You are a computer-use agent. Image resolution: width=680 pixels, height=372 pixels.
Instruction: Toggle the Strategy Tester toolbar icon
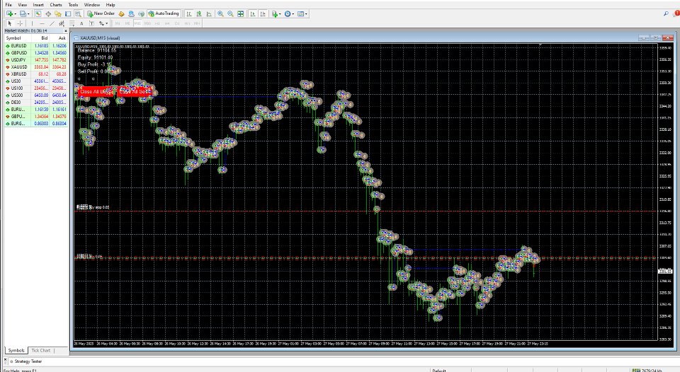pos(78,14)
